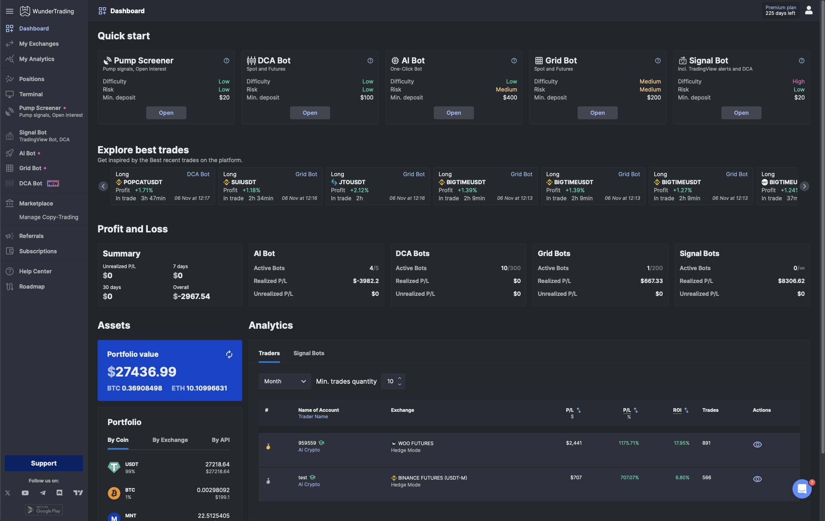Open the TradingView follow icon
The width and height of the screenshot is (825, 521).
[78, 493]
